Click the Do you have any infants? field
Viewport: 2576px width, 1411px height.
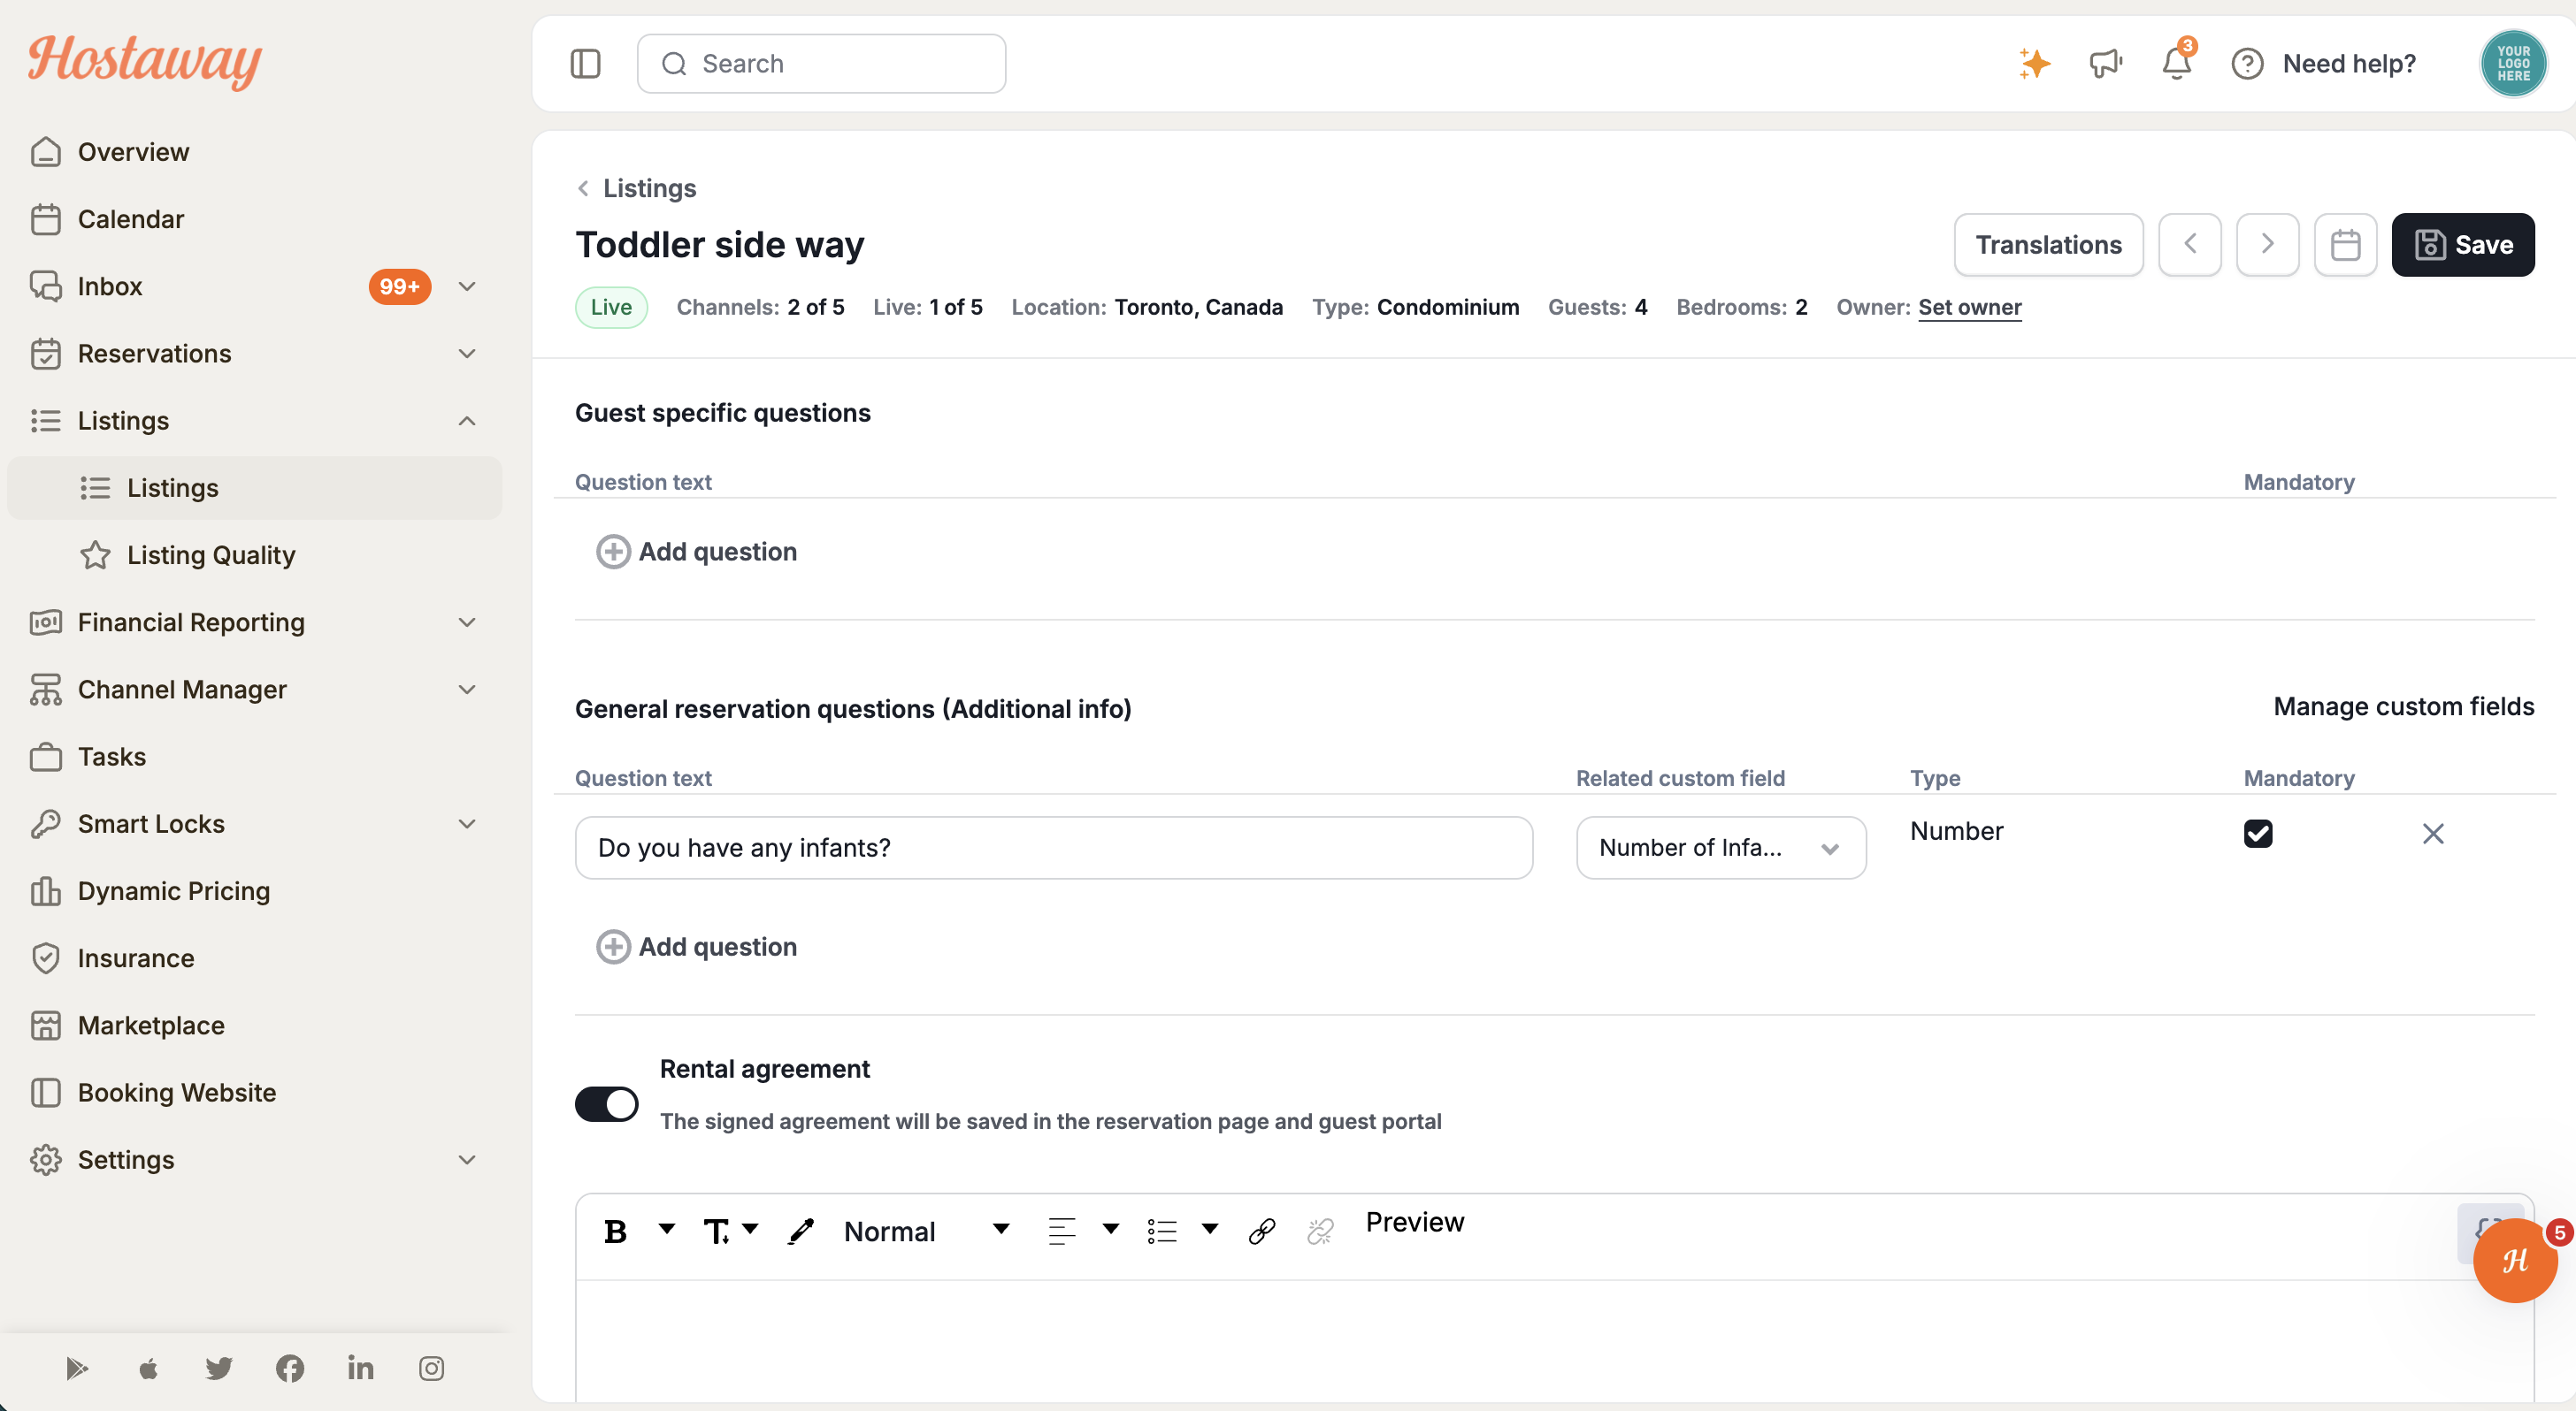tap(1053, 848)
